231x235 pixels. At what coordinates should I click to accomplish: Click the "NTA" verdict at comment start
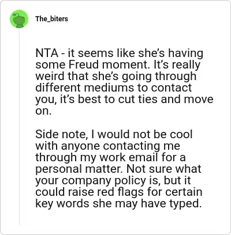point(47,53)
